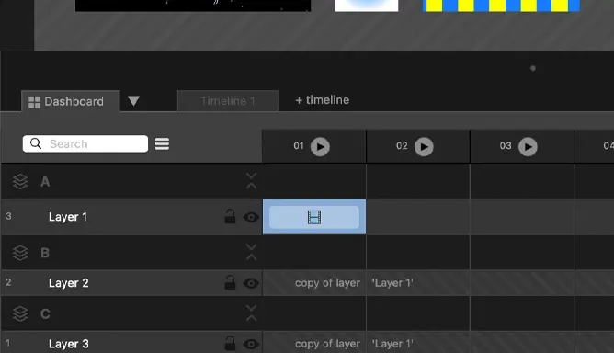Switch to the Timeline 1 tab
Screen dimensions: 614x353
[x=228, y=101]
